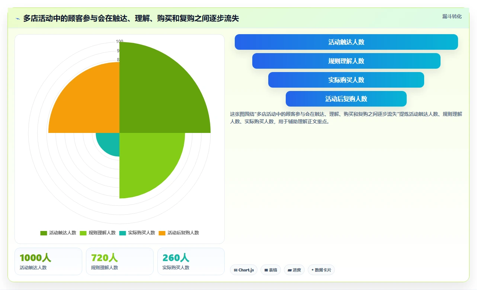477x290 pixels.
Task: Click legend text 规则理解人数
Action: (x=102, y=233)
